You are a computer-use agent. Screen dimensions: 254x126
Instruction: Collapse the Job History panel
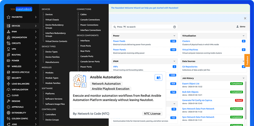click(243, 78)
